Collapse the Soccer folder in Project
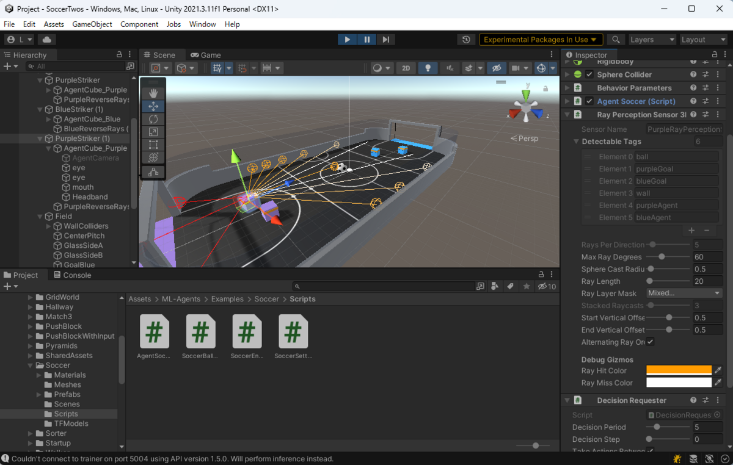Image resolution: width=733 pixels, height=465 pixels. pos(31,366)
